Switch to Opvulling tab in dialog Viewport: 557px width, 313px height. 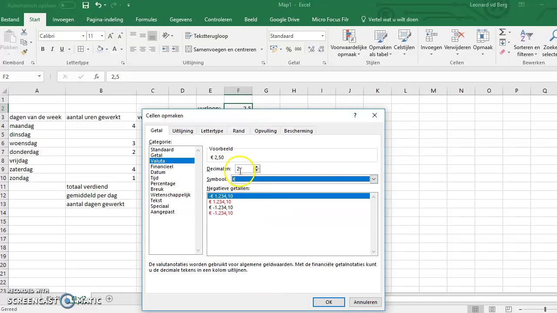(265, 131)
